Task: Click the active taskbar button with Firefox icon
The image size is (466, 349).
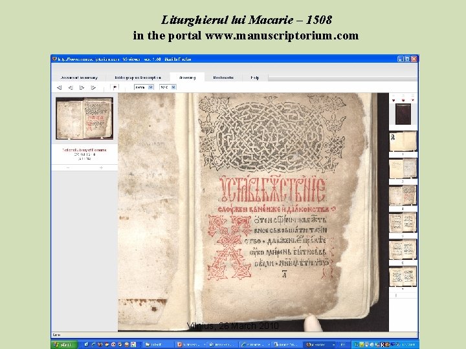Action: [x=320, y=344]
